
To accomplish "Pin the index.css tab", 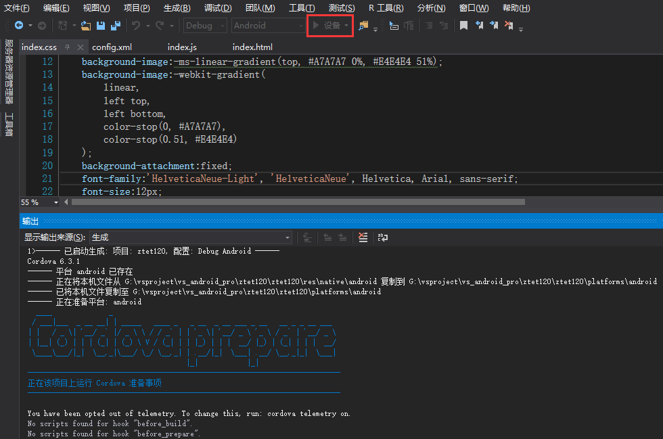I will tap(67, 47).
